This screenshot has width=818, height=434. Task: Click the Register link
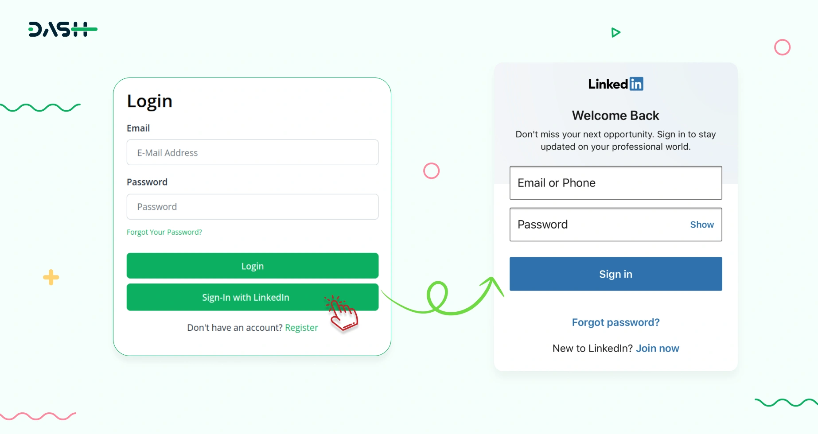click(x=301, y=328)
